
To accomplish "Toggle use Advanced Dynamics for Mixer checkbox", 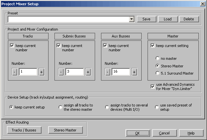I will tap(152, 87).
